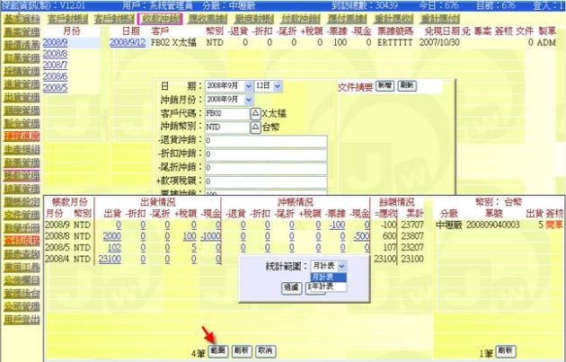Click lookup triangle beside 客戶代碼 field
The width and height of the screenshot is (566, 362).
click(255, 114)
